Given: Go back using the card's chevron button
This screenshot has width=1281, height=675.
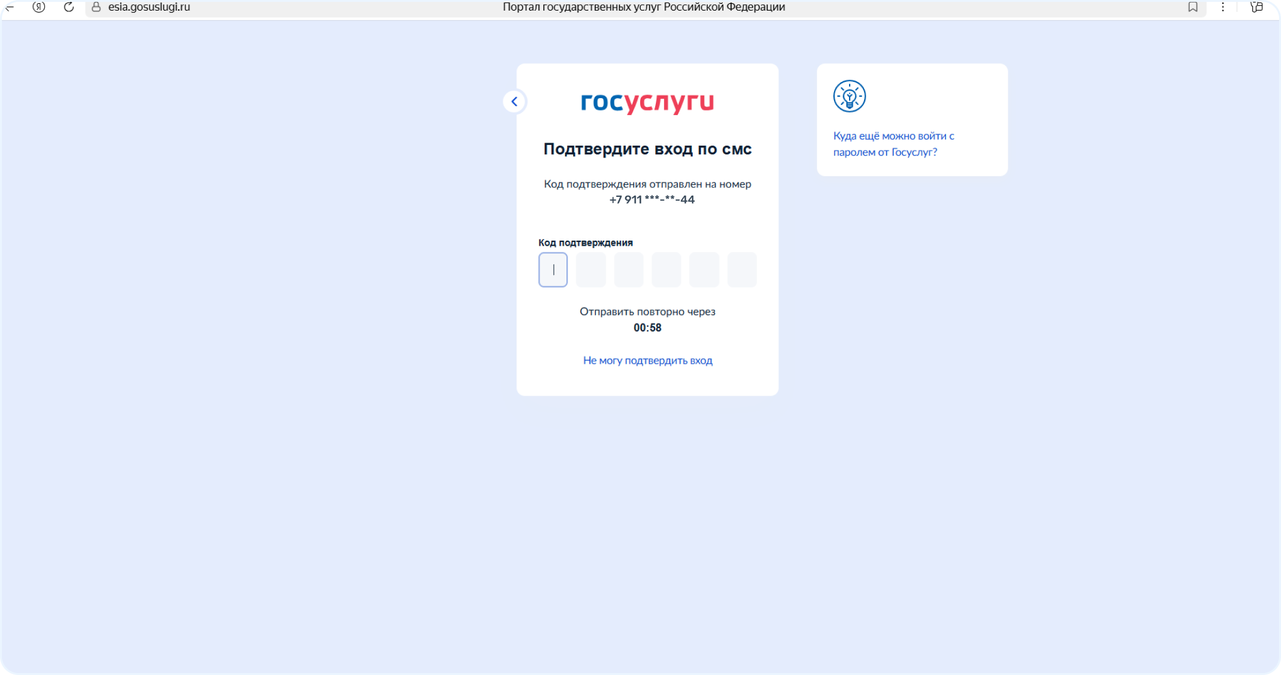Looking at the screenshot, I should pos(515,101).
